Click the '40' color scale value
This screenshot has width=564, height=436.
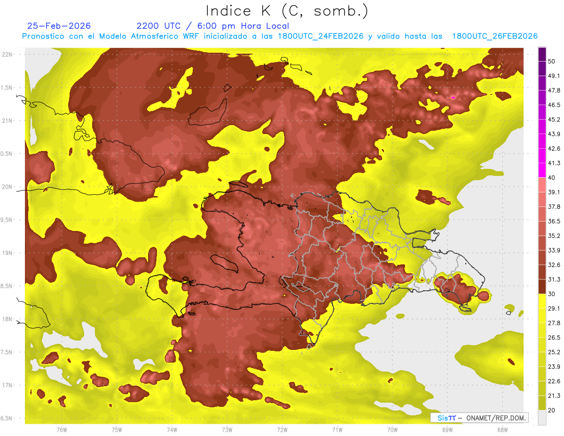552,178
